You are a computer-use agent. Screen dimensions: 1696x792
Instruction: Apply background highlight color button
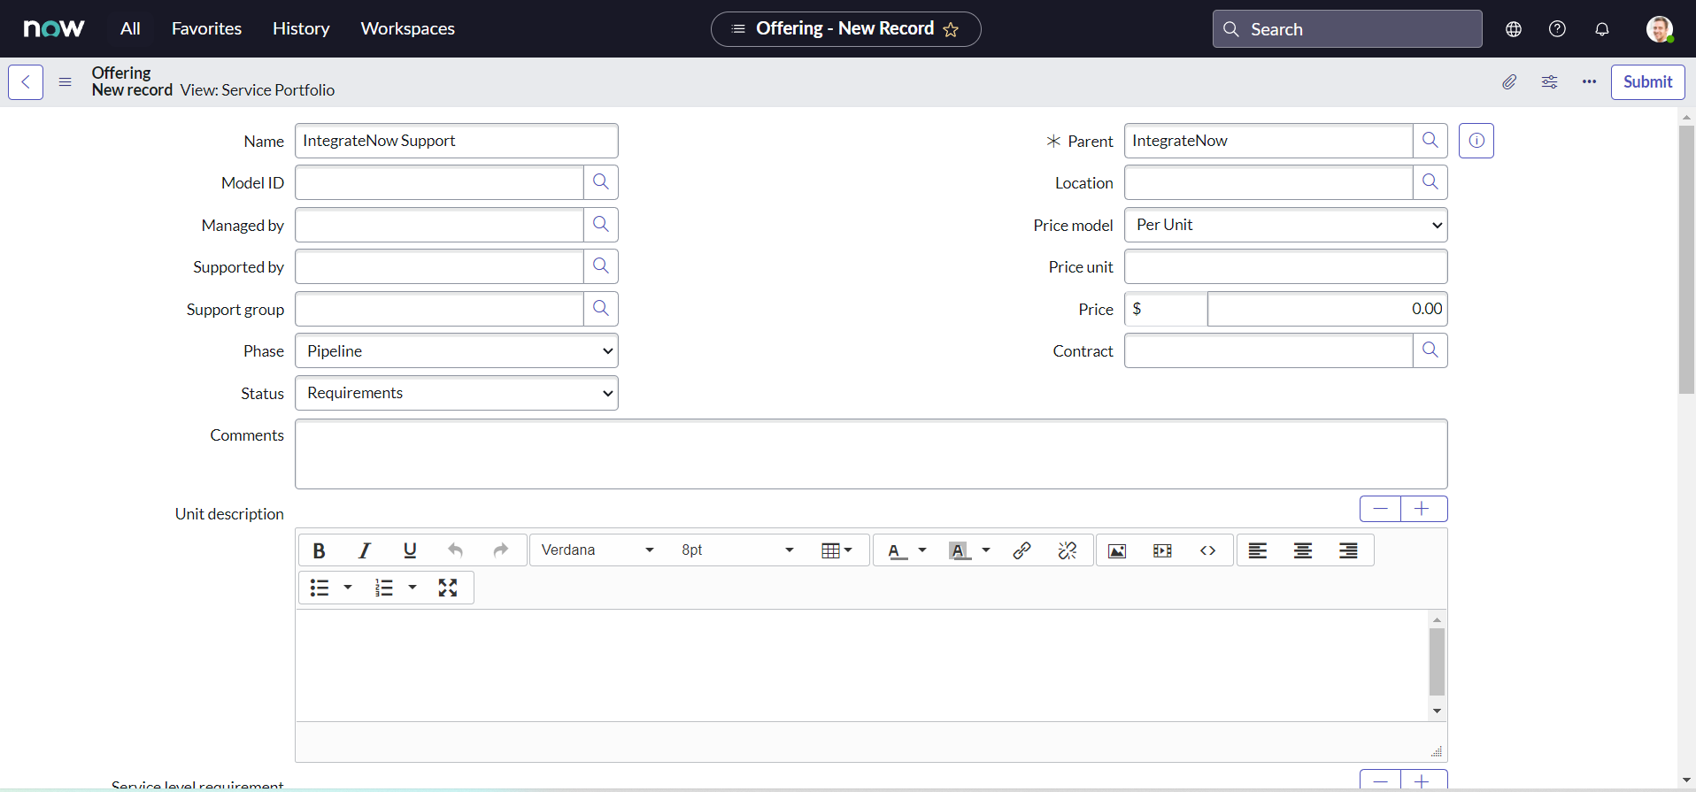pos(960,550)
